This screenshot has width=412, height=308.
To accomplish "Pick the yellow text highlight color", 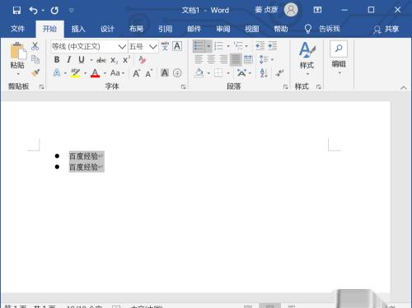I will click(x=75, y=73).
